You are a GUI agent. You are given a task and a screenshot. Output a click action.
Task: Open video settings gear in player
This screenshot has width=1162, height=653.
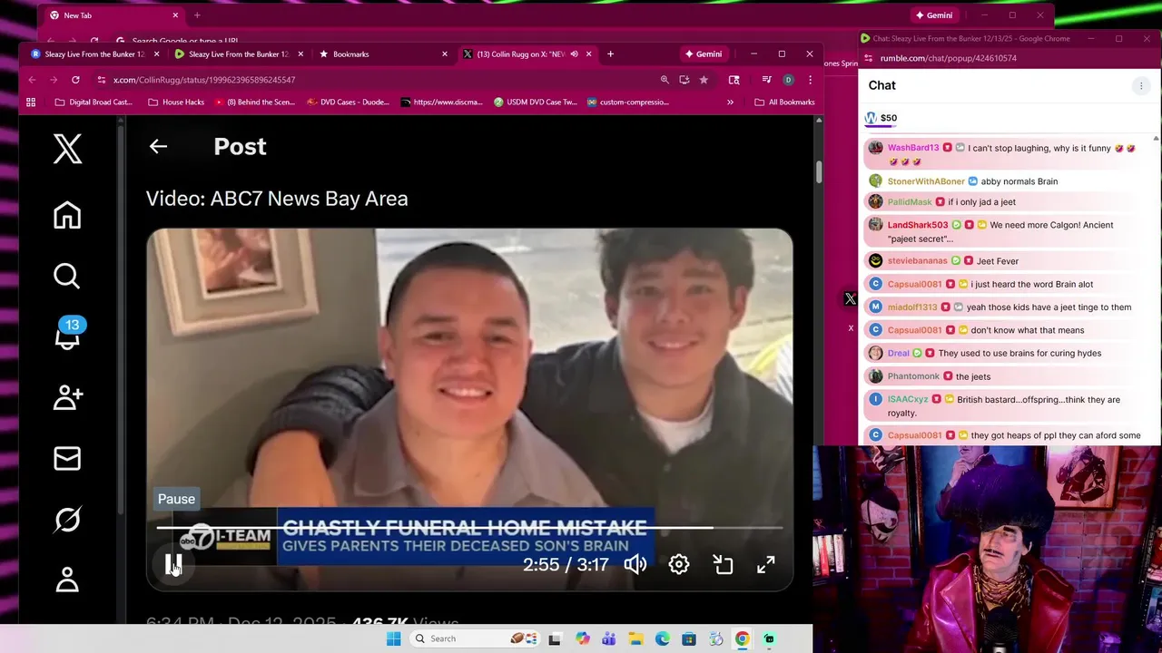tap(679, 564)
